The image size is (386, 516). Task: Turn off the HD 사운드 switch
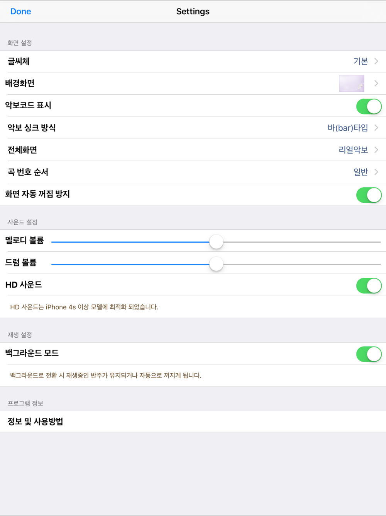point(369,285)
